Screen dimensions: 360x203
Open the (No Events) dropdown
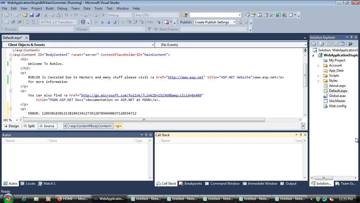[305, 45]
